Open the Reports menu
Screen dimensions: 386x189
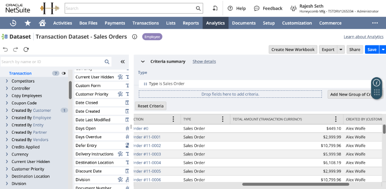[191, 23]
